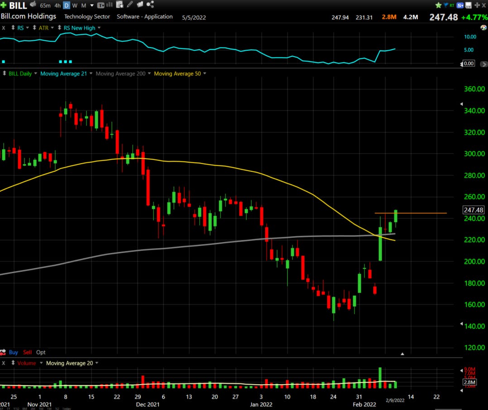Click the gray icon beside the BILL symbol

[x=33, y=5]
